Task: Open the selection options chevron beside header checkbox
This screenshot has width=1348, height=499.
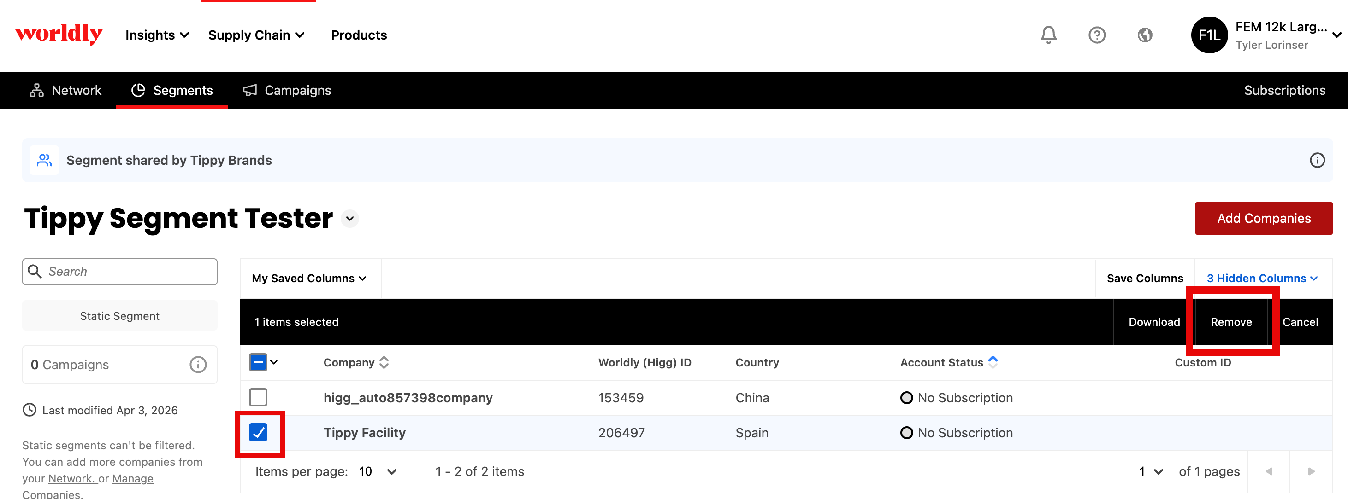Action: (274, 362)
